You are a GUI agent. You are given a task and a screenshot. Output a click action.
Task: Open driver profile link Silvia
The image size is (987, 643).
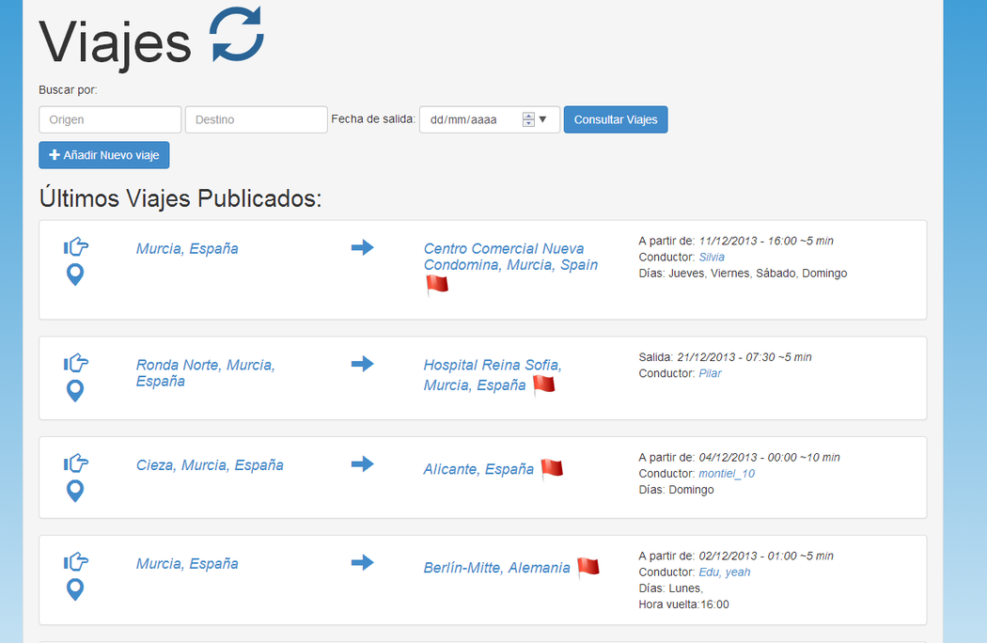pos(712,257)
